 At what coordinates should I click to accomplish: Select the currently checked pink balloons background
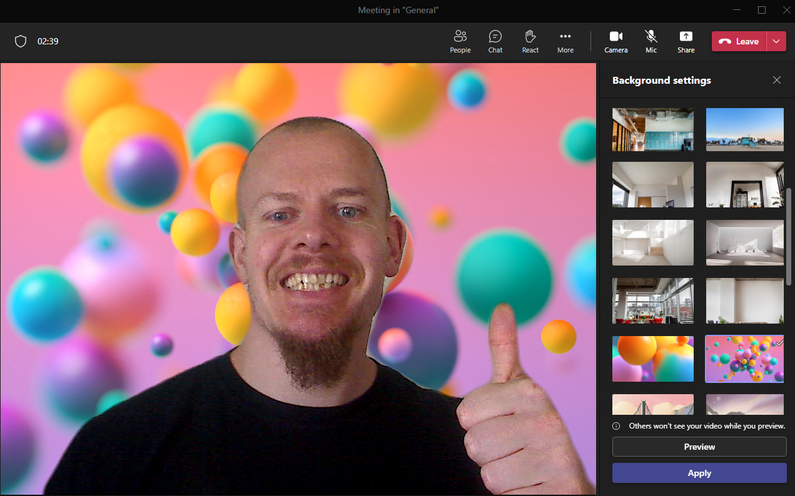[744, 359]
